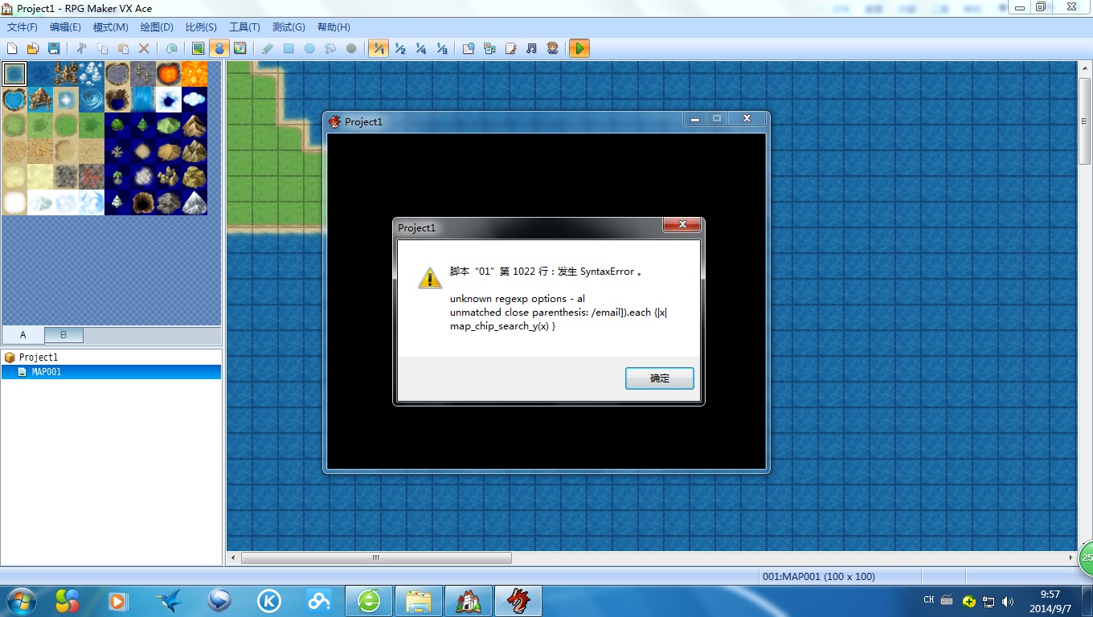Set map zoom to 1/1 scale
Screen dimensions: 1093x617
(378, 48)
